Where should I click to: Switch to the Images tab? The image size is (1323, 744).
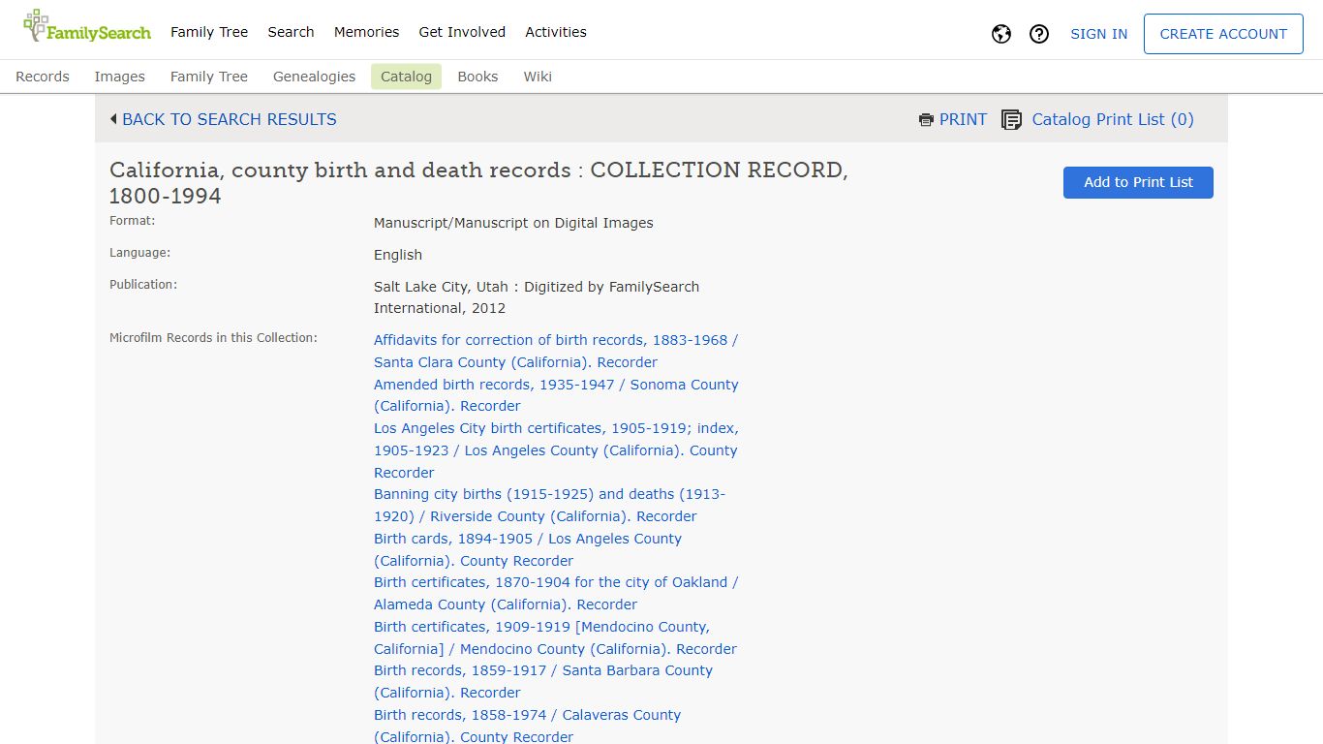tap(119, 77)
